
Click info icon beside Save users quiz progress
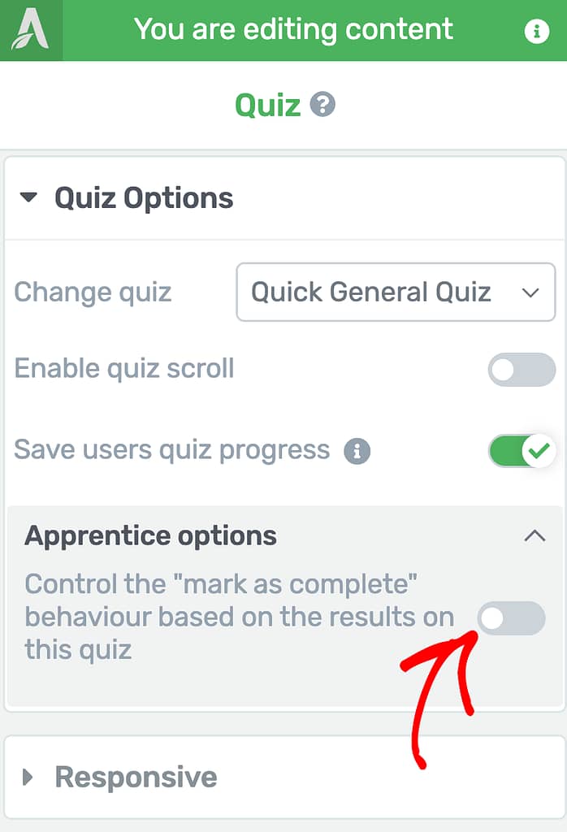point(357,451)
